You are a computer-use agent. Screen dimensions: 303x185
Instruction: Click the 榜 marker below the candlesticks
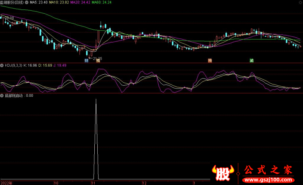tap(98, 60)
